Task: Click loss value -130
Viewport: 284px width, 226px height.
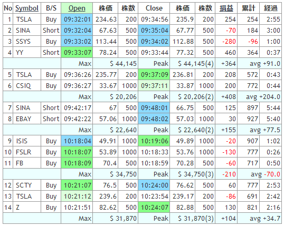Action: point(229,152)
